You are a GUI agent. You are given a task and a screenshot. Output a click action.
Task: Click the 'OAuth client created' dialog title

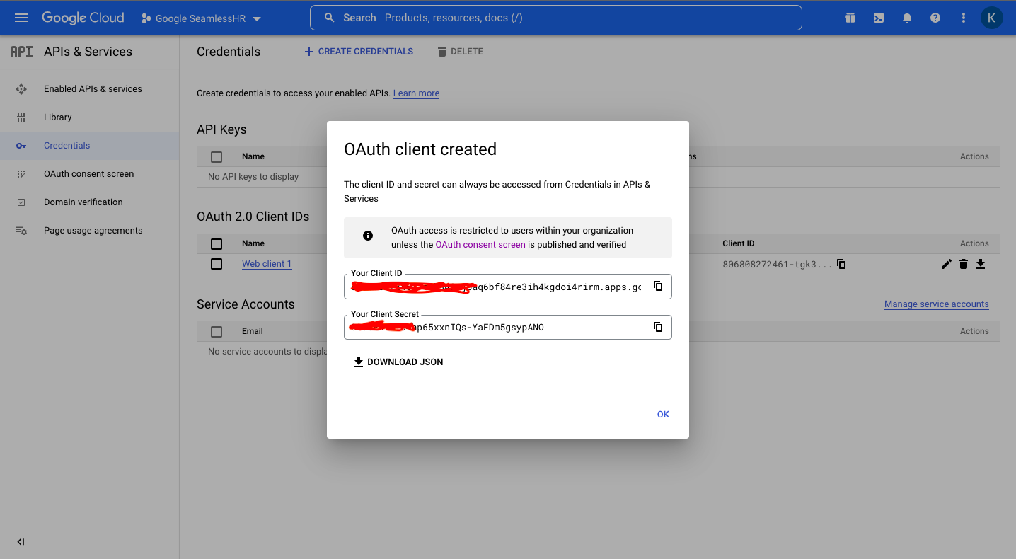point(420,149)
